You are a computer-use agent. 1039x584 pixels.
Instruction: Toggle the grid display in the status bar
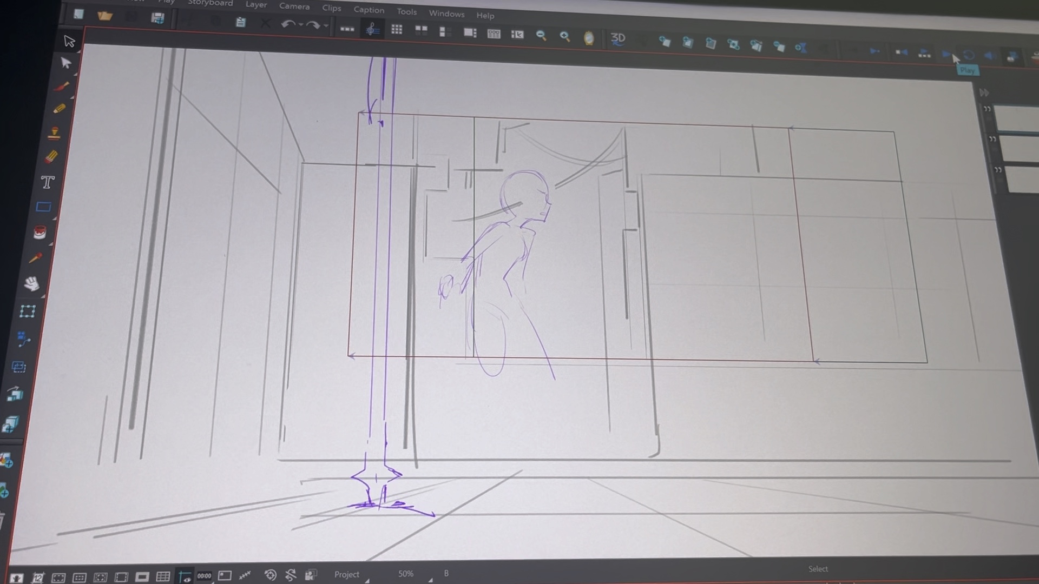tap(163, 577)
